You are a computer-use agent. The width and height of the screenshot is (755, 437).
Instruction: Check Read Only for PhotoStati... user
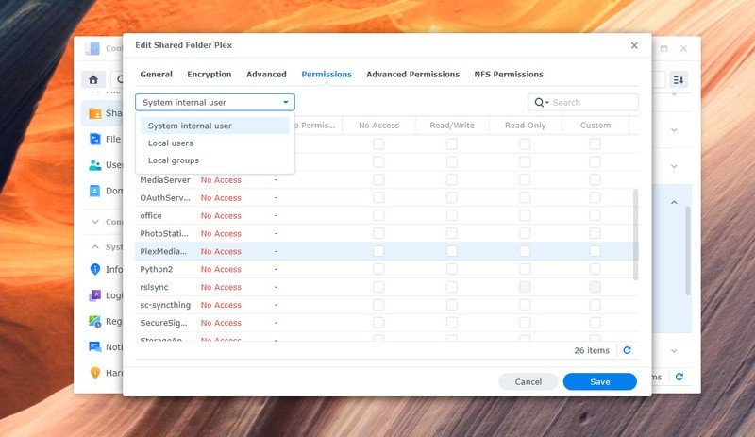click(525, 233)
